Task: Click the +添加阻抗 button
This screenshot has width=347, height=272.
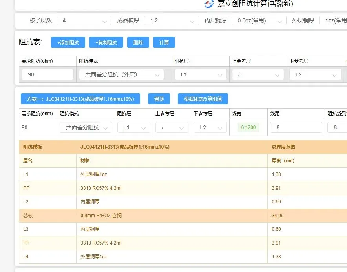Action: tap(68, 42)
